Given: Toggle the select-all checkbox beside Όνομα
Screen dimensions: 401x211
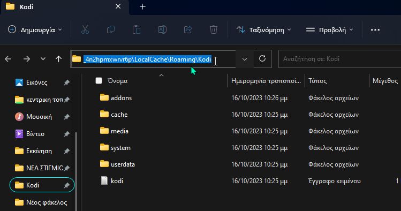Looking at the screenshot, I should pyautogui.click(x=99, y=81).
